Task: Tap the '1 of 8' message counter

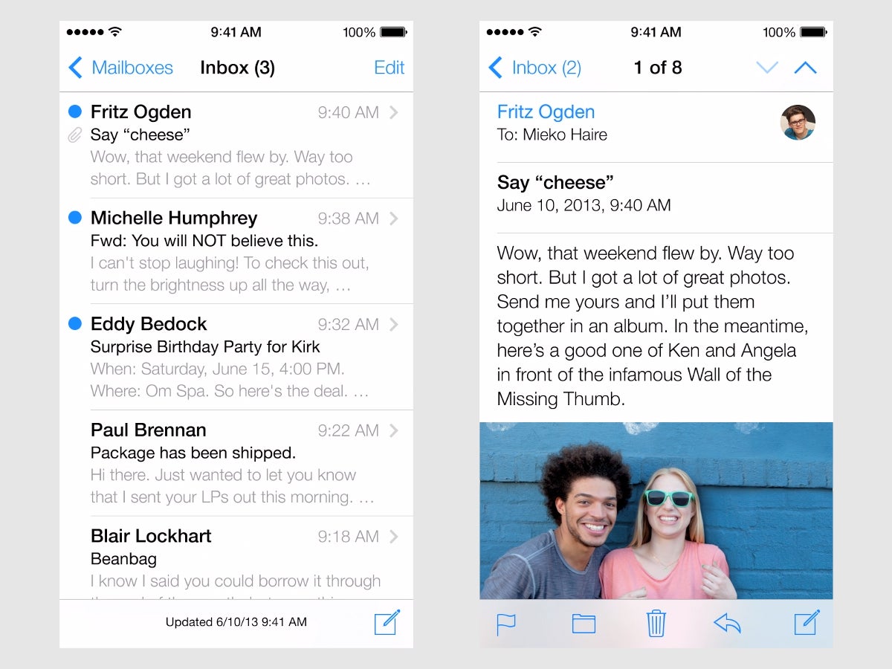Action: pos(658,68)
